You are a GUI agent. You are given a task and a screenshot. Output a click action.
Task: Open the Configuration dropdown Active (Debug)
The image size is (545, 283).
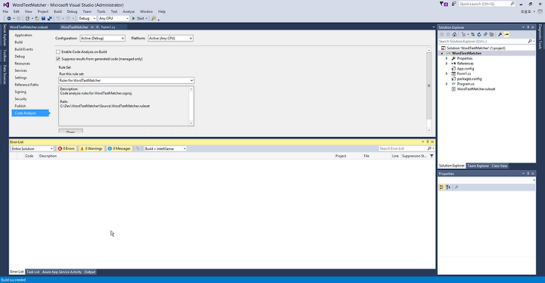tap(102, 39)
